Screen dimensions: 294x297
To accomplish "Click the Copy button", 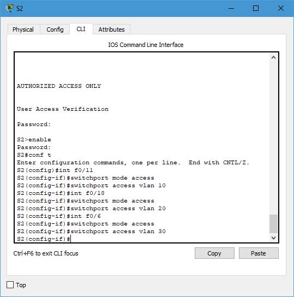I will tap(214, 253).
